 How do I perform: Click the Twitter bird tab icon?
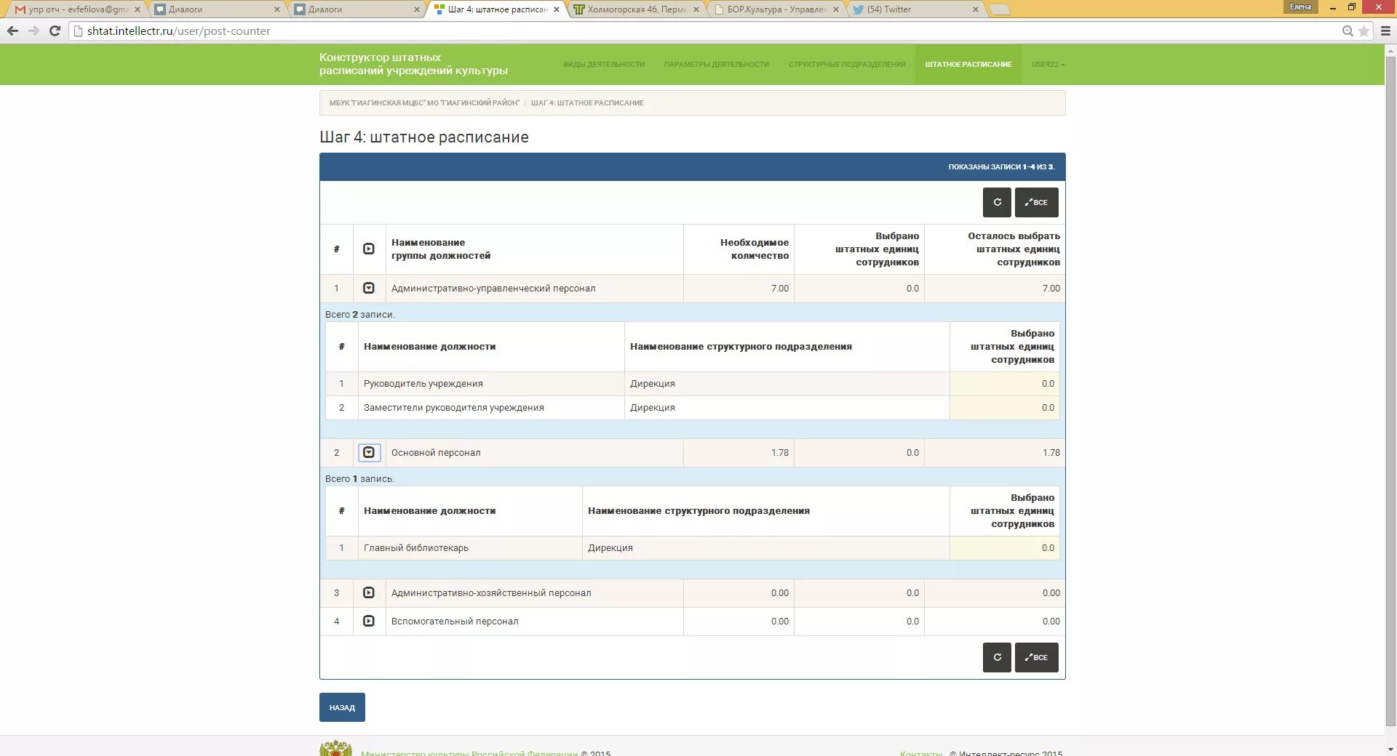[859, 9]
